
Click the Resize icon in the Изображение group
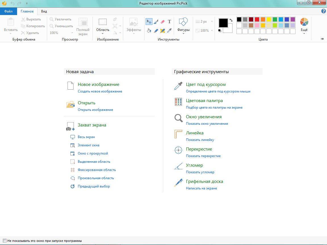click(115, 26)
